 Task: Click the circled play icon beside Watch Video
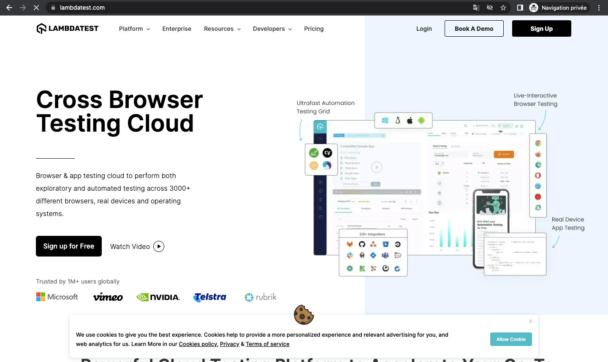[x=159, y=246]
